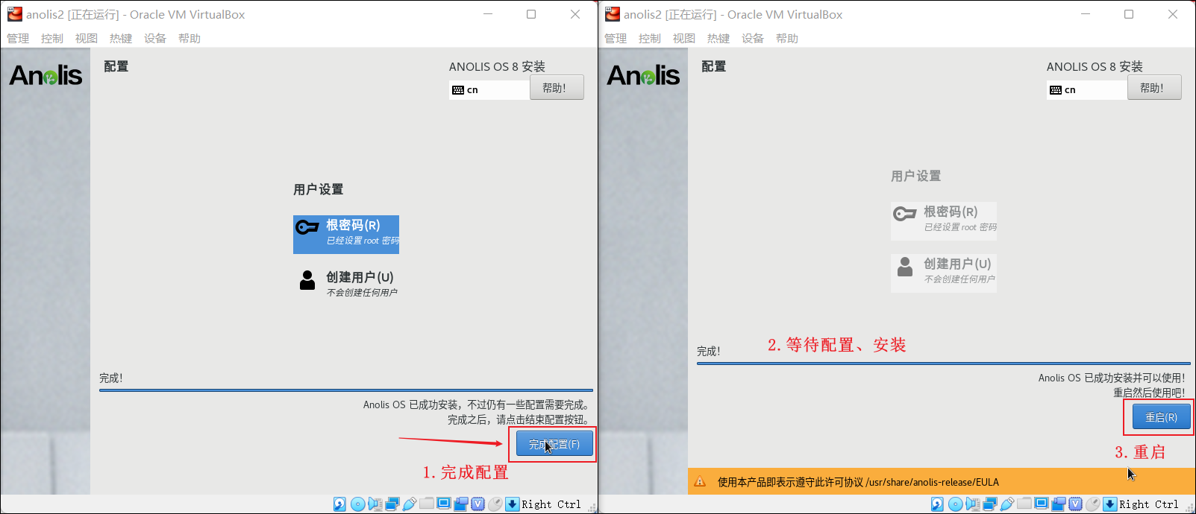
Task: Click 'Right Ctrl' host key text in 重启 window
Action: pyautogui.click(x=1149, y=504)
